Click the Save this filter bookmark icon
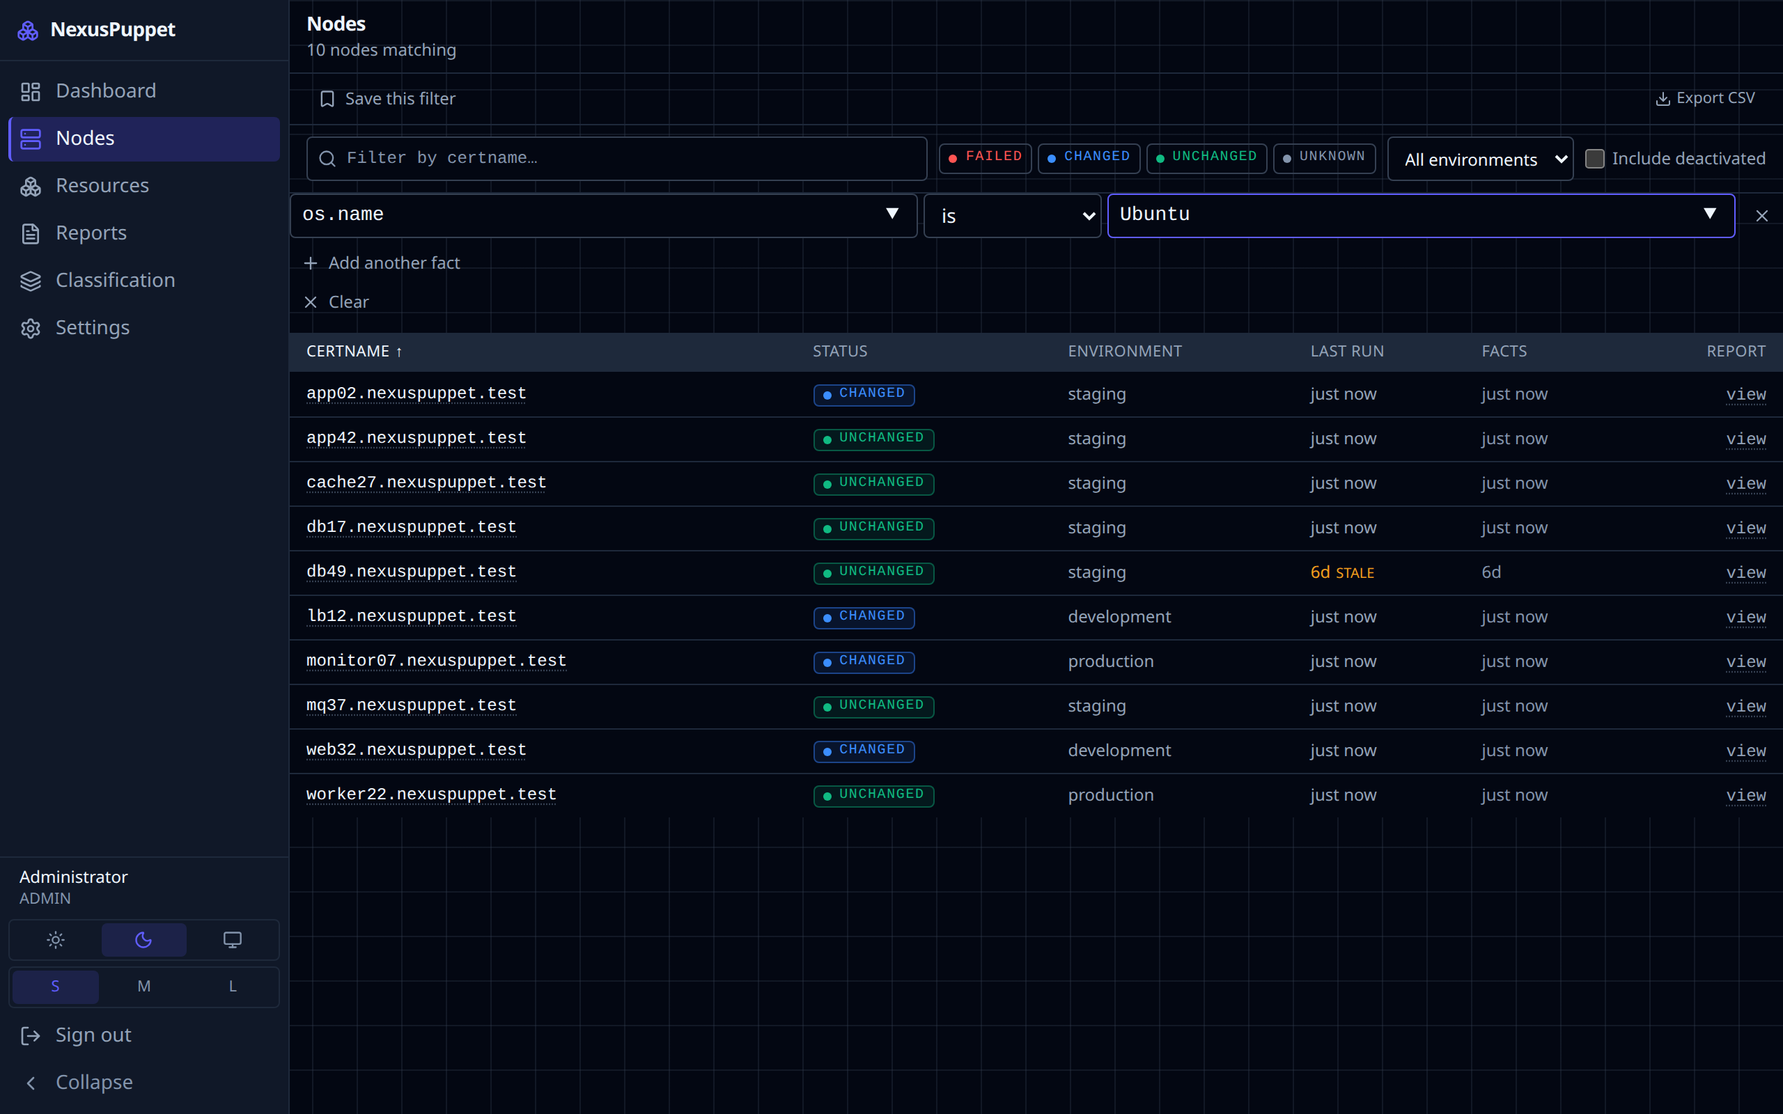 [x=327, y=99]
